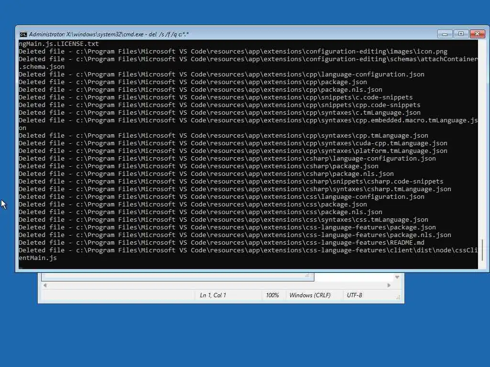
Task: Click the css.tmLanguage.json line
Action: tap(223, 220)
